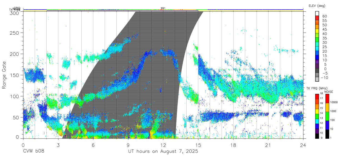Click the 45 value in ELEV legend
The height and width of the screenshot is (157, 341).
(x=325, y=29)
